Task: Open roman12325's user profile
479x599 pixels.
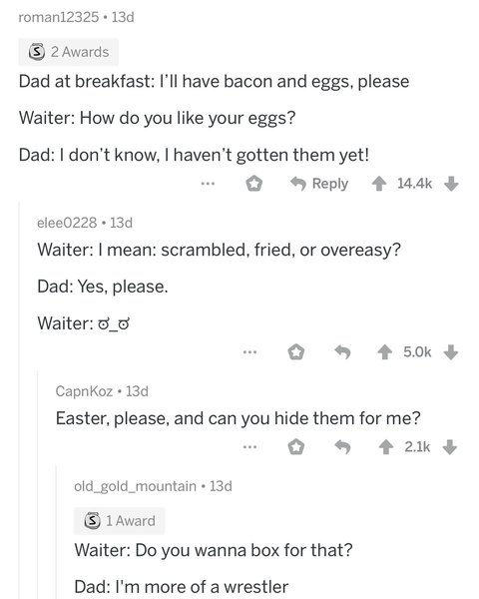Action: tap(59, 17)
